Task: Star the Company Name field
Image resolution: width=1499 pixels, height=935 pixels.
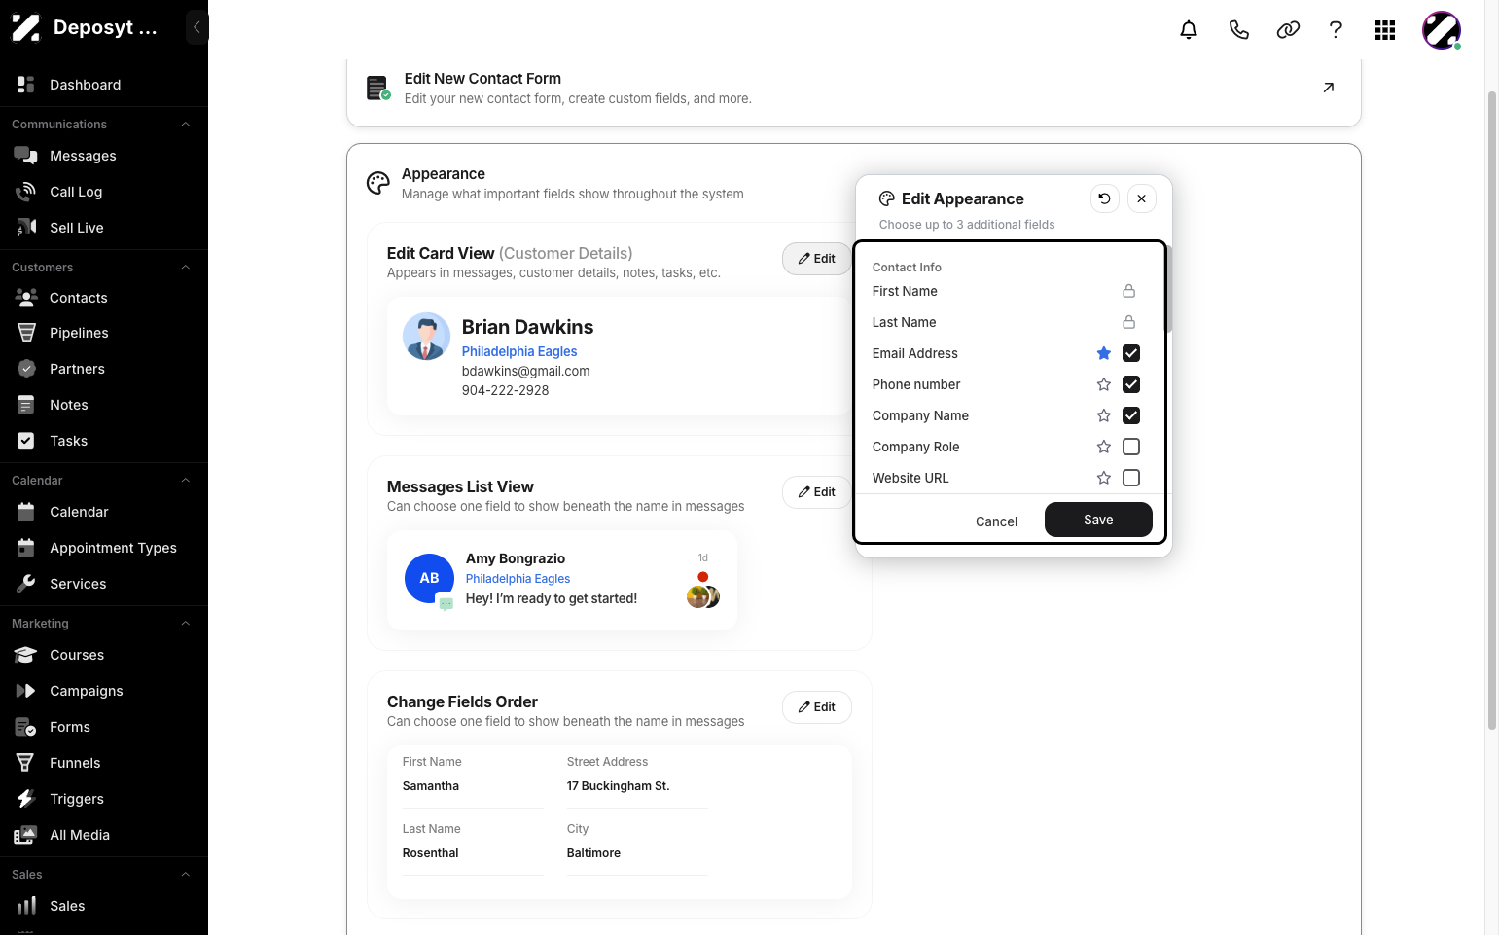Action: coord(1104,415)
